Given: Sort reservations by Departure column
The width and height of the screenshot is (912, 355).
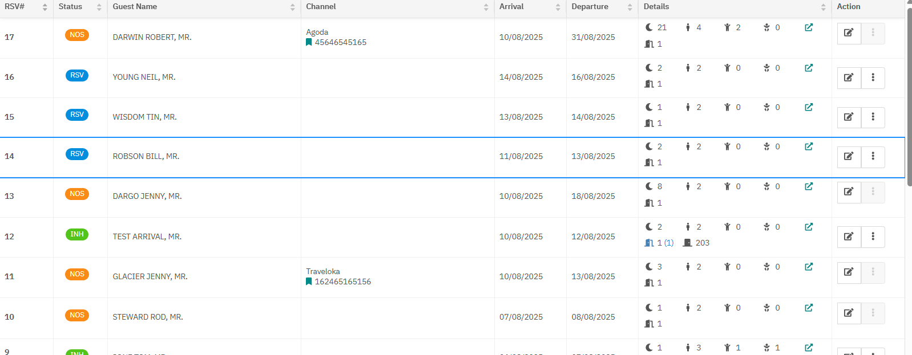Looking at the screenshot, I should tap(629, 7).
